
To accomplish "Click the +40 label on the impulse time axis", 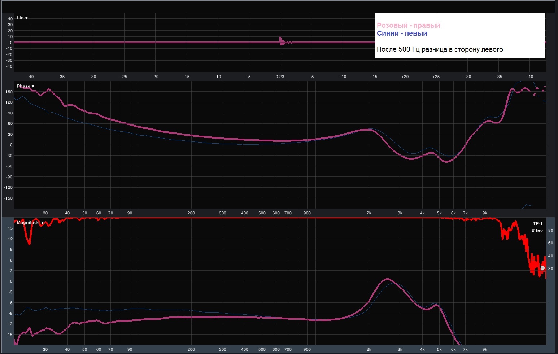I will pos(529,77).
